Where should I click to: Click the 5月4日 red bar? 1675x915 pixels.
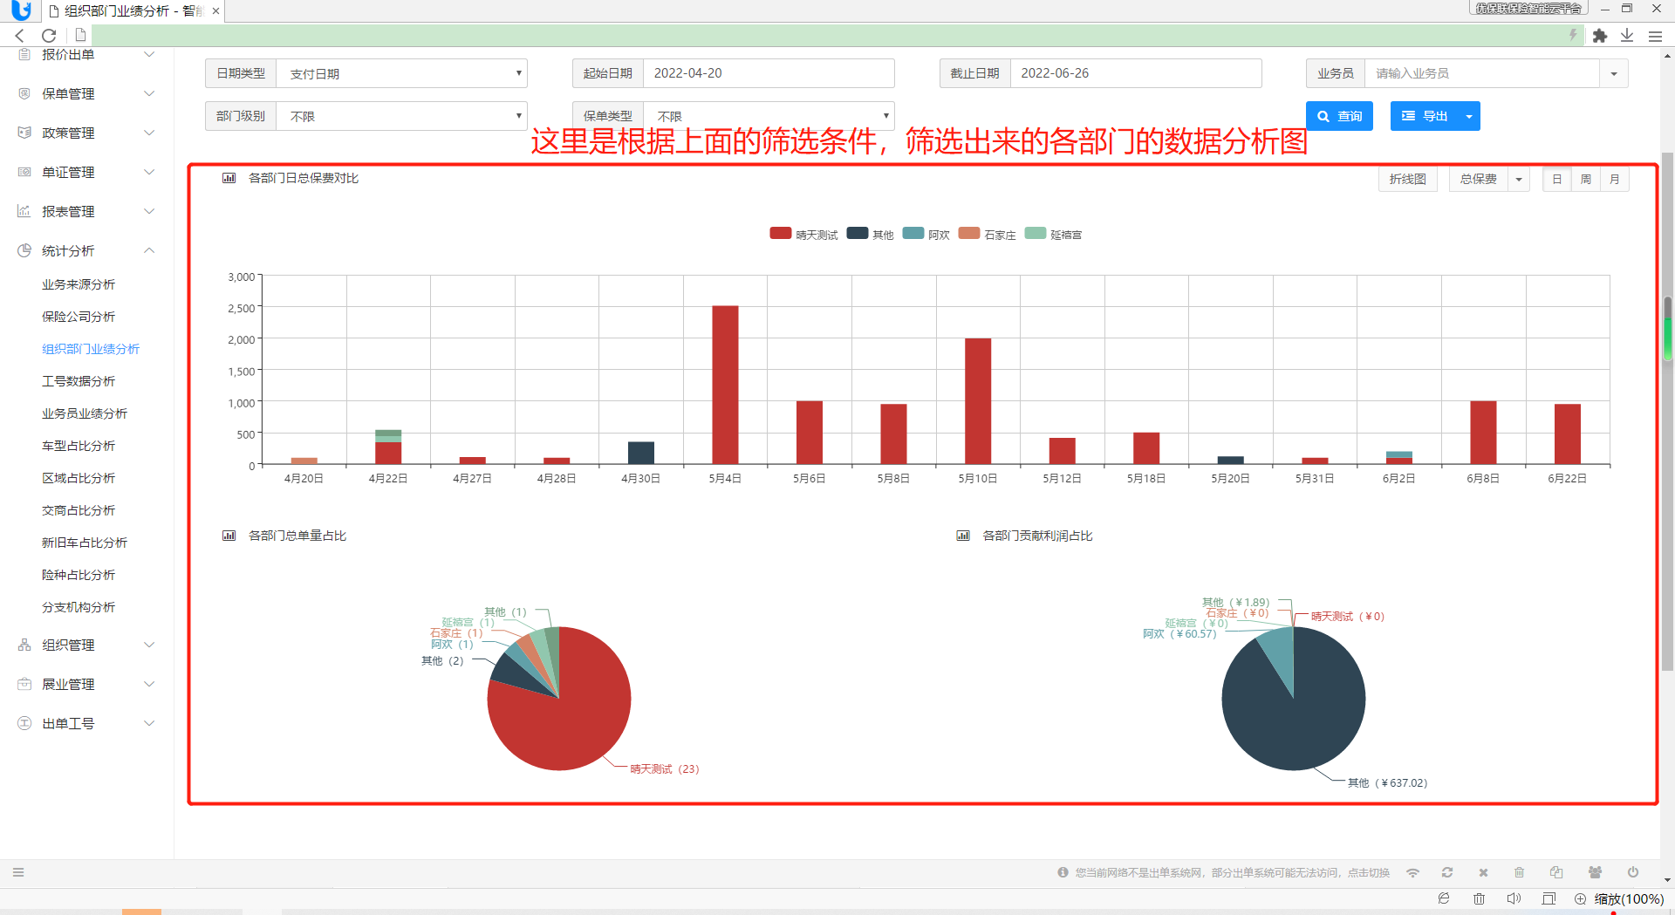coord(725,385)
